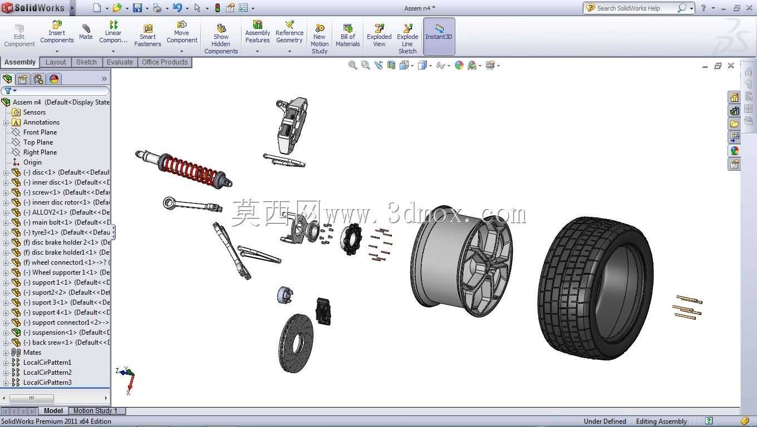Select the Assembly tab

20,62
